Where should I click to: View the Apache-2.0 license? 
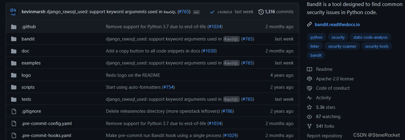335,79
